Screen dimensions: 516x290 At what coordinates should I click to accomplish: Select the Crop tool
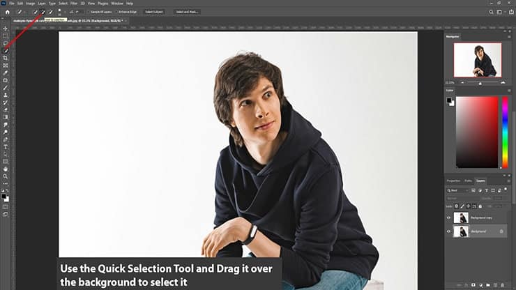pos(6,58)
